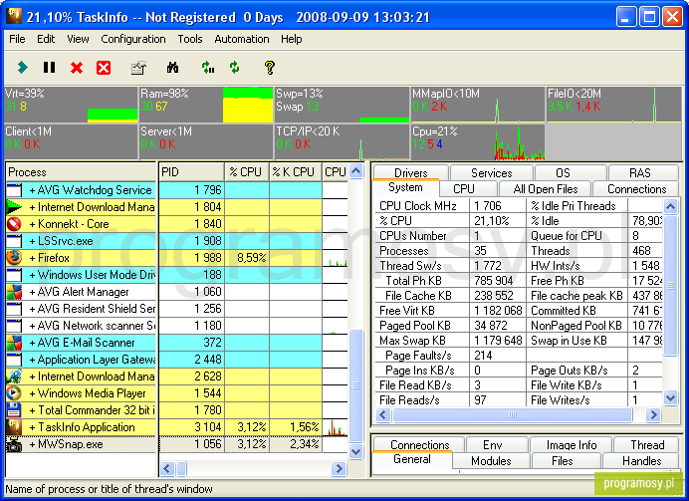The height and width of the screenshot is (501, 689).
Task: Click the Swp=13% swap graph
Action: (342, 105)
